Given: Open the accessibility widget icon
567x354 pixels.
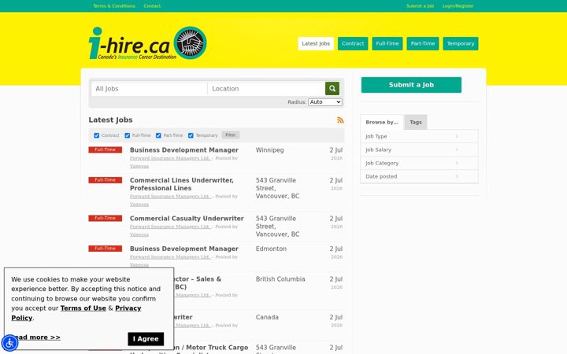Looking at the screenshot, I should [x=9, y=343].
